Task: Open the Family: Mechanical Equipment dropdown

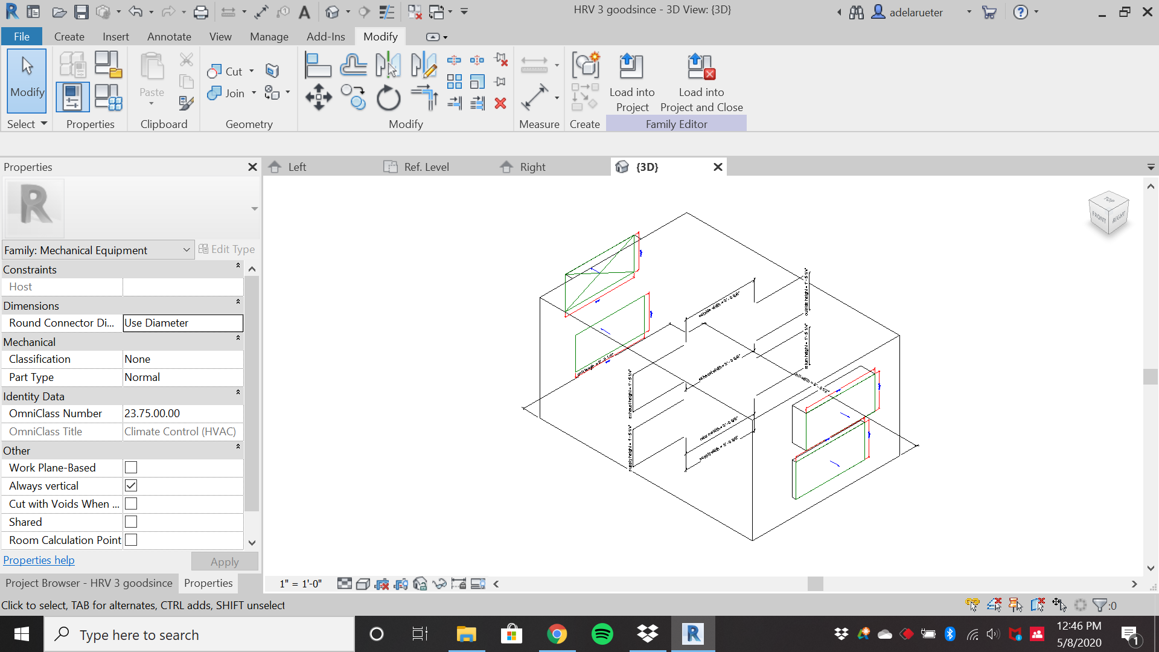Action: 187,249
